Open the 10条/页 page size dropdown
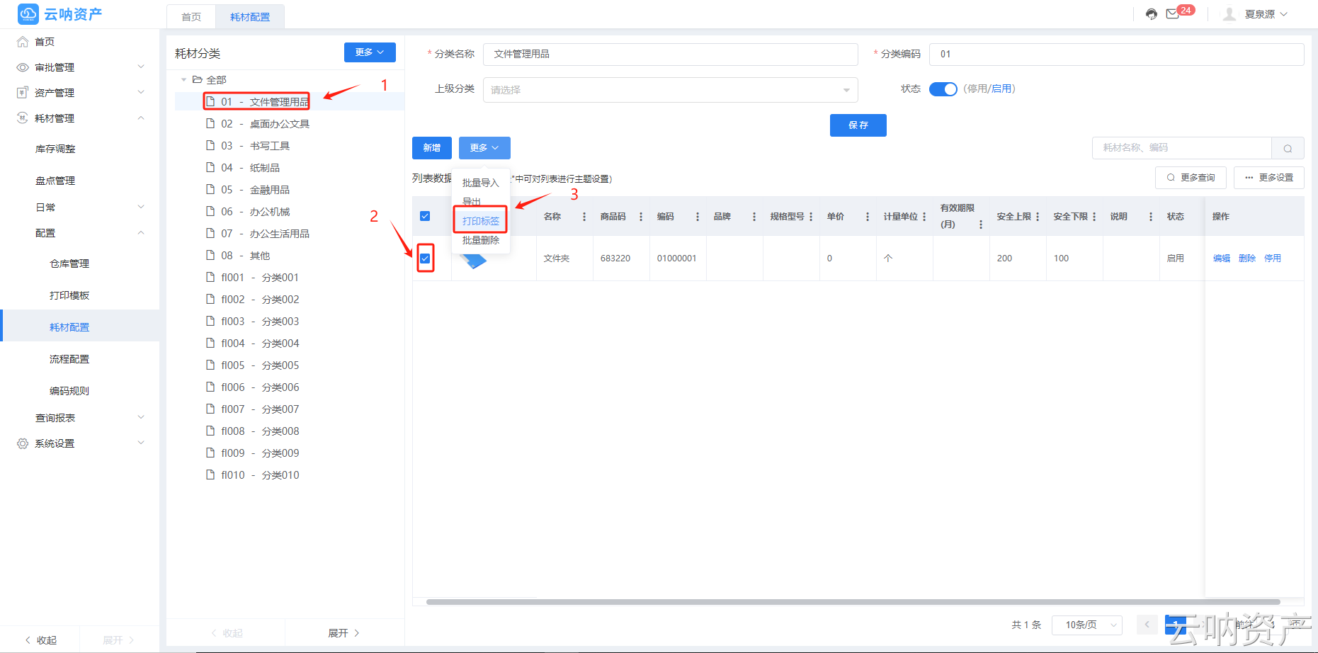 point(1087,625)
